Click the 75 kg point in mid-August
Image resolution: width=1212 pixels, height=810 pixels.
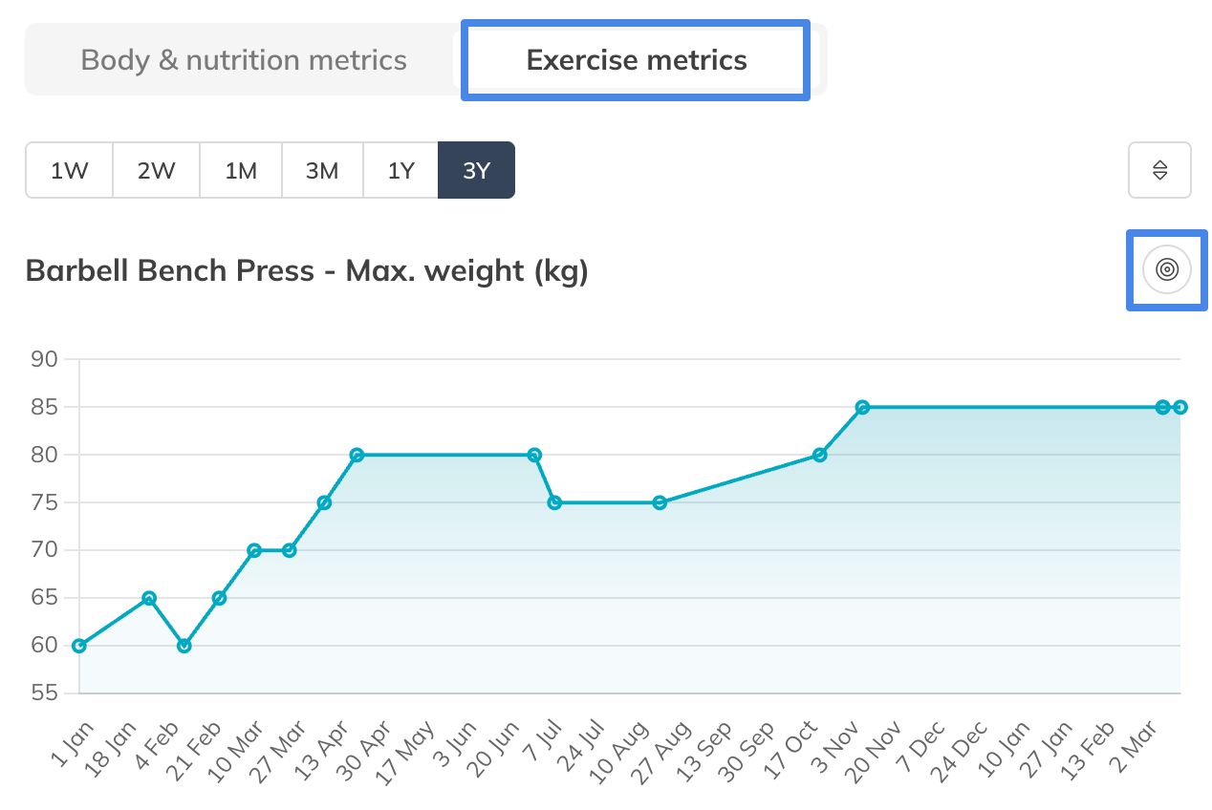660,502
